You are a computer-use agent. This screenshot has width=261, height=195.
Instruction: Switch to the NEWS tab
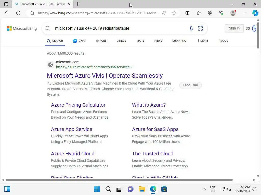coord(158,41)
